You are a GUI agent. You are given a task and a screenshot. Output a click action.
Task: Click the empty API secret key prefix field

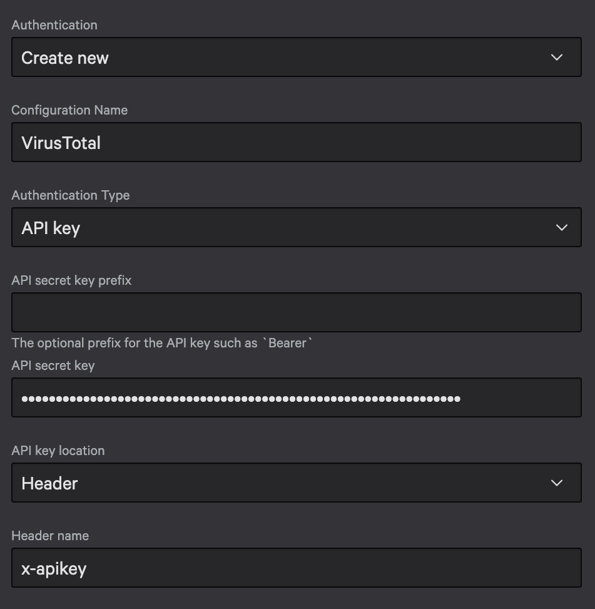296,313
